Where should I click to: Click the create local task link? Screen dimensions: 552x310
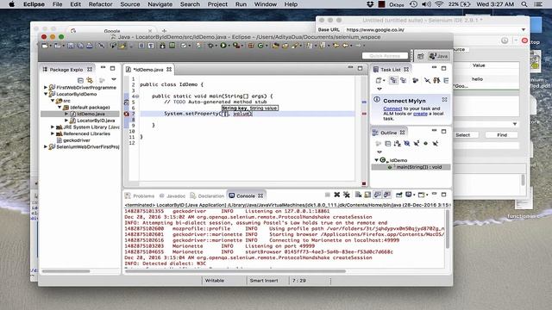[420, 114]
